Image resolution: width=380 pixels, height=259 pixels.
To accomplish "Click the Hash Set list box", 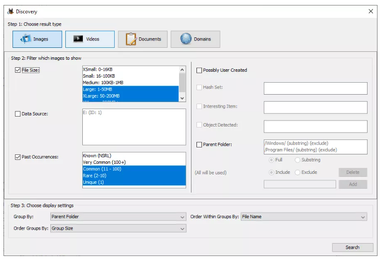I will [x=316, y=88].
